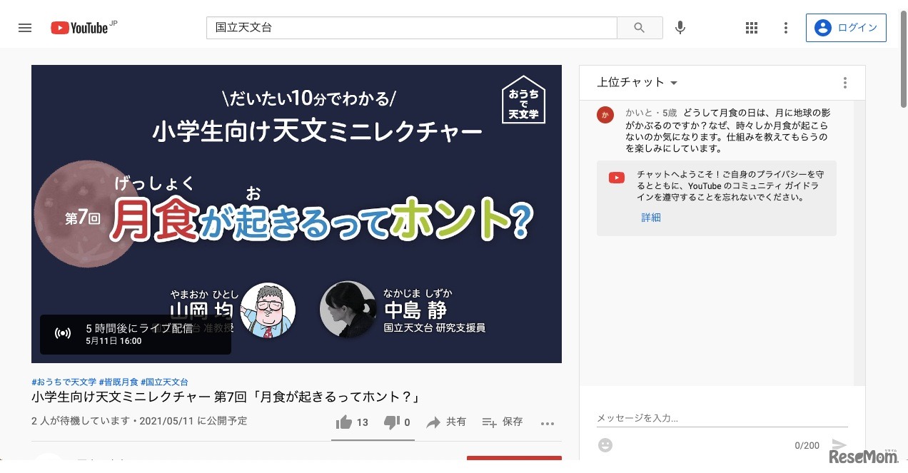The image size is (908, 473).
Task: Open the account settings three-dot icon
Action: click(785, 27)
